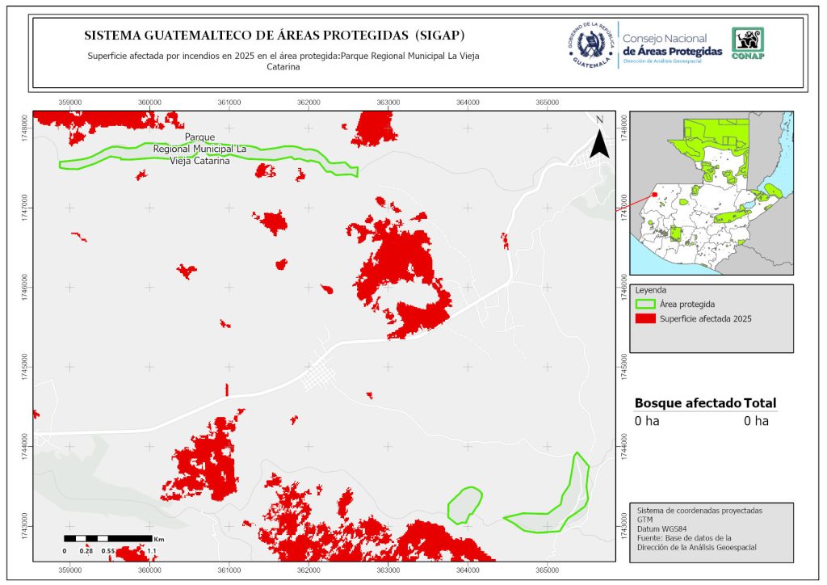Click the scale bar in kilometers

click(108, 538)
